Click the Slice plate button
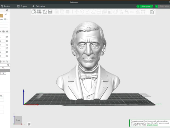This screenshot has width=170, height=128. coord(146,6)
